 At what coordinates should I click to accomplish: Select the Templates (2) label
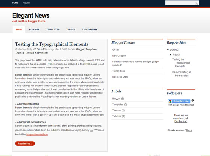[x=120, y=105]
